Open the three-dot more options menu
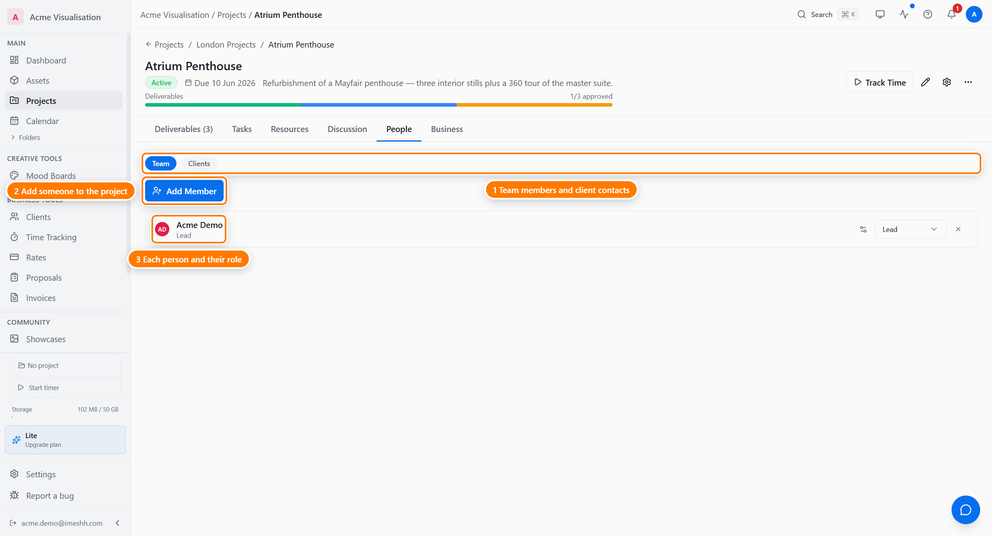Image resolution: width=992 pixels, height=536 pixels. (968, 82)
